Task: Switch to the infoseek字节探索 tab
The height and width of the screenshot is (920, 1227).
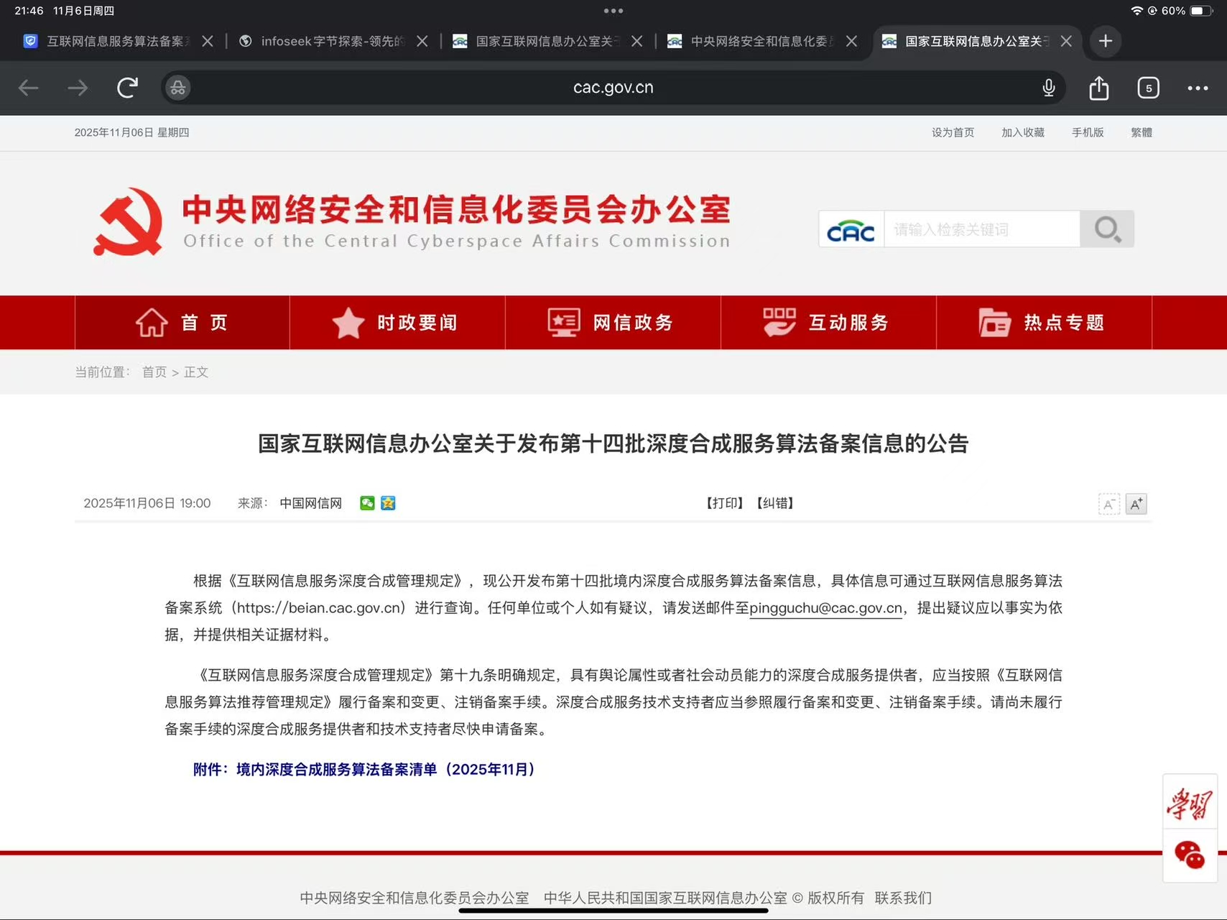Action: (323, 41)
